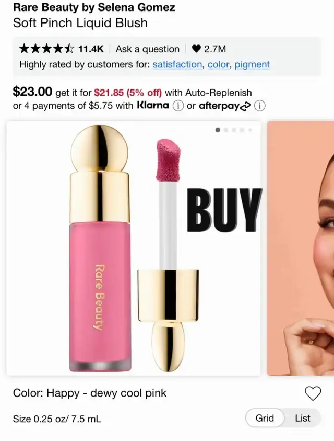Tap the heart outline to favorite the Happy shade

coord(313,393)
